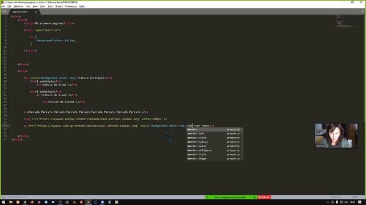Click the 'Titulo principal' h1 line
Image resolution: width=366 pixels, height=205 pixels.
68,78
